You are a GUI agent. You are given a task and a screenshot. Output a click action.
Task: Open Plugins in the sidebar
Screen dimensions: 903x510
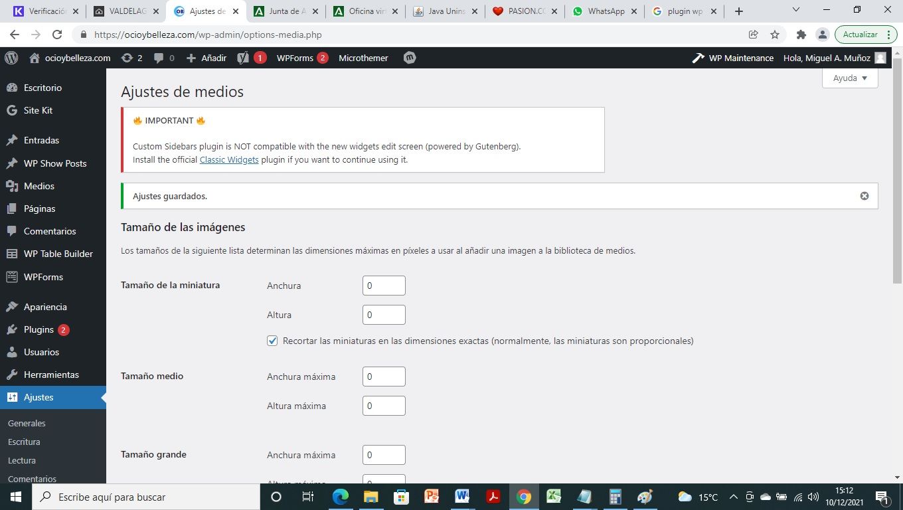coord(53,329)
